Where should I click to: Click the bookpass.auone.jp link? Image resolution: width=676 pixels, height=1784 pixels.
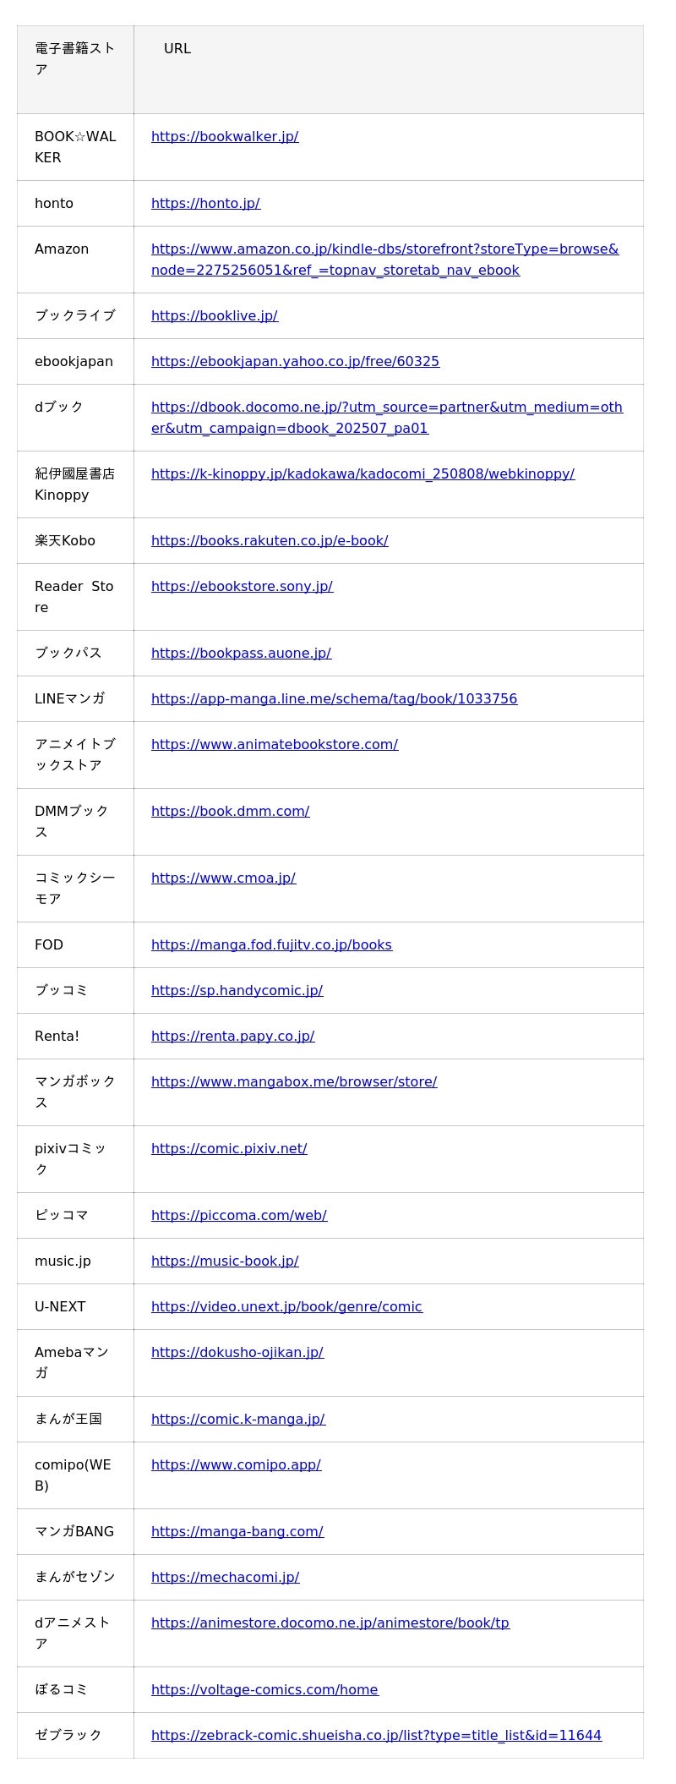pyautogui.click(x=241, y=653)
